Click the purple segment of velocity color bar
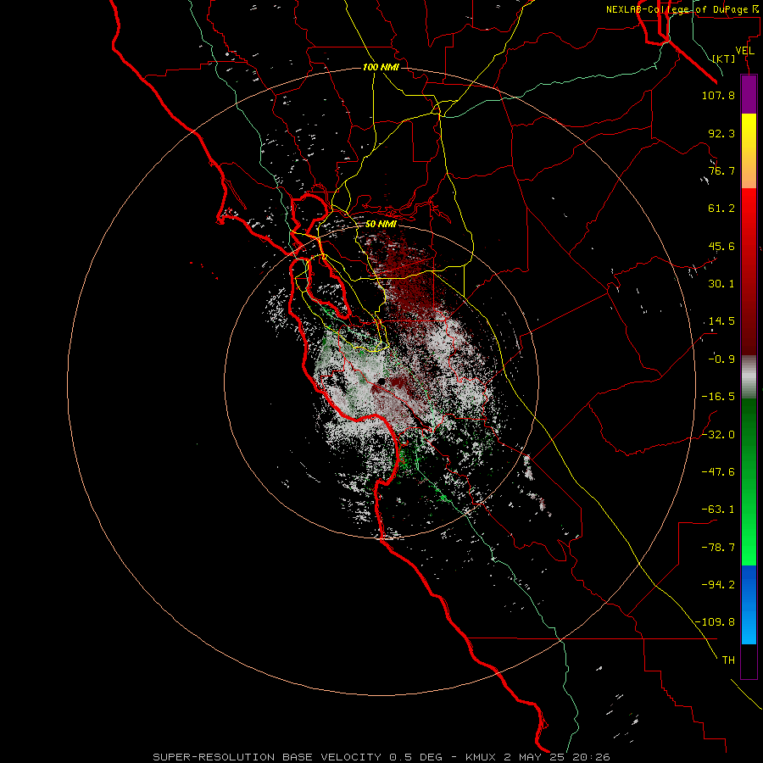 tap(749, 94)
